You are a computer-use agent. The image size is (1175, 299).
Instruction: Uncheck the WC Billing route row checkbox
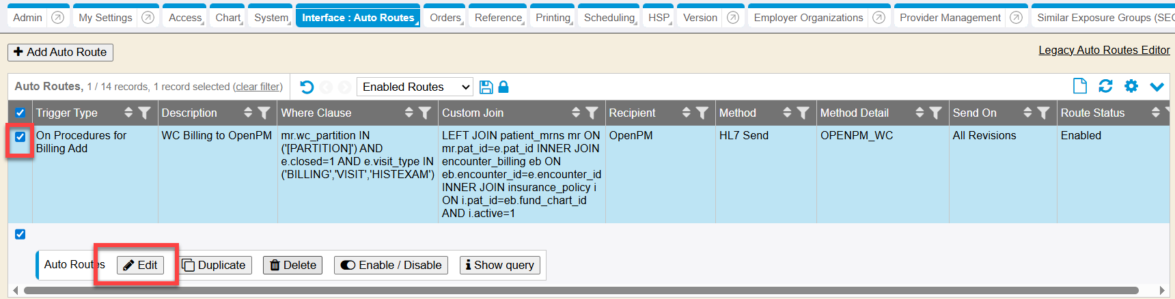[20, 137]
